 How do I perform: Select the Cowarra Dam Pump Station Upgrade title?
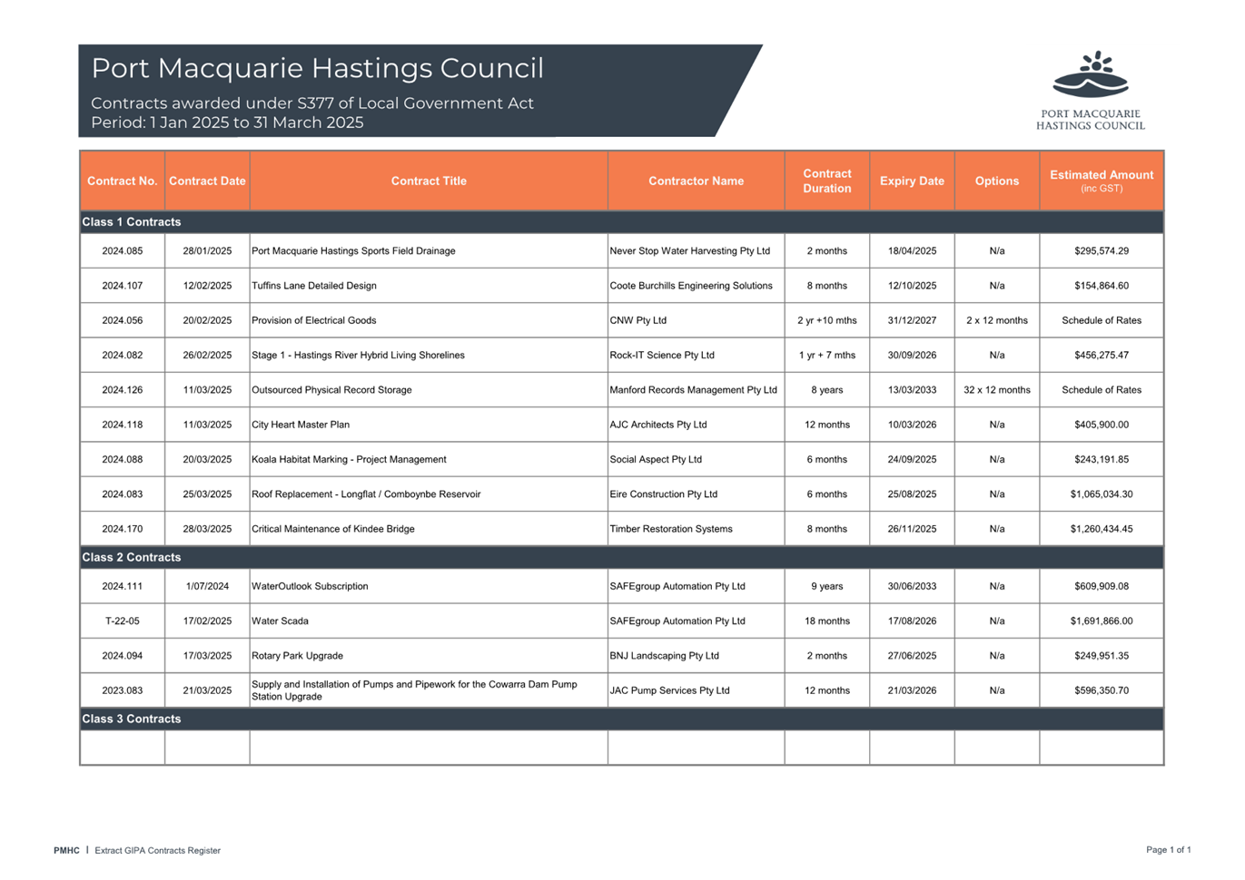pos(414,690)
